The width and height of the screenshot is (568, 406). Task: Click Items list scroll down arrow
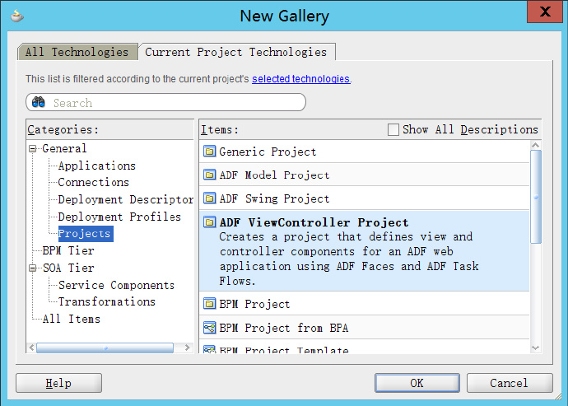[535, 348]
